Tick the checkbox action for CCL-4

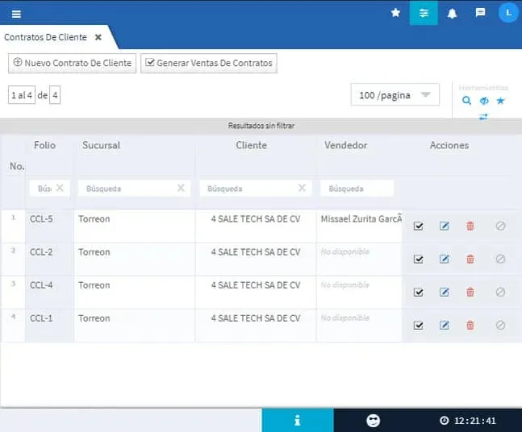tap(418, 293)
